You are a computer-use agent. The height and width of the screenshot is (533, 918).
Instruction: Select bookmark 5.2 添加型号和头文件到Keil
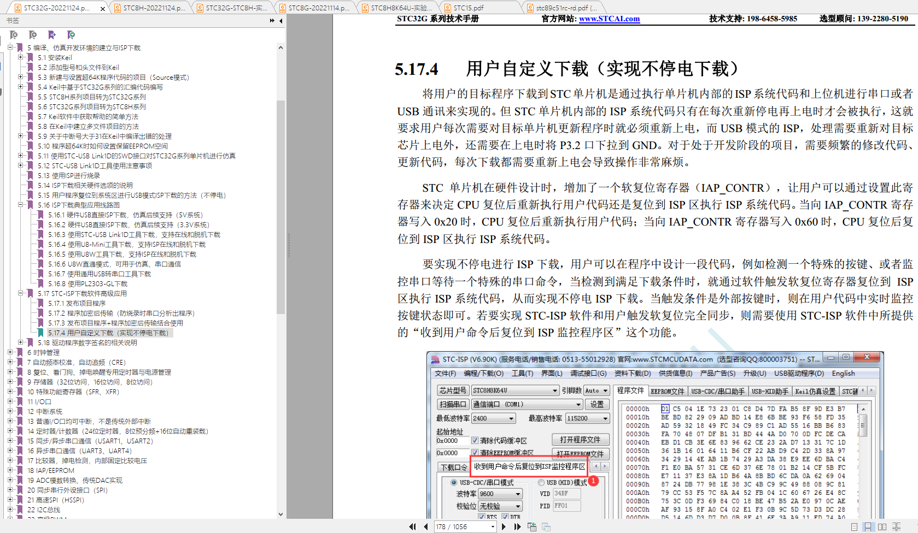(x=78, y=67)
